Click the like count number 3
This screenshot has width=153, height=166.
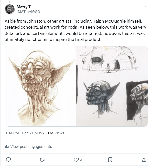[81, 160]
